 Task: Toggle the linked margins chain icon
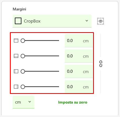tap(101, 64)
